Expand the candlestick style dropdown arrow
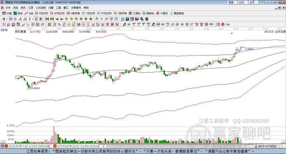The image size is (286, 154). click(x=33, y=19)
